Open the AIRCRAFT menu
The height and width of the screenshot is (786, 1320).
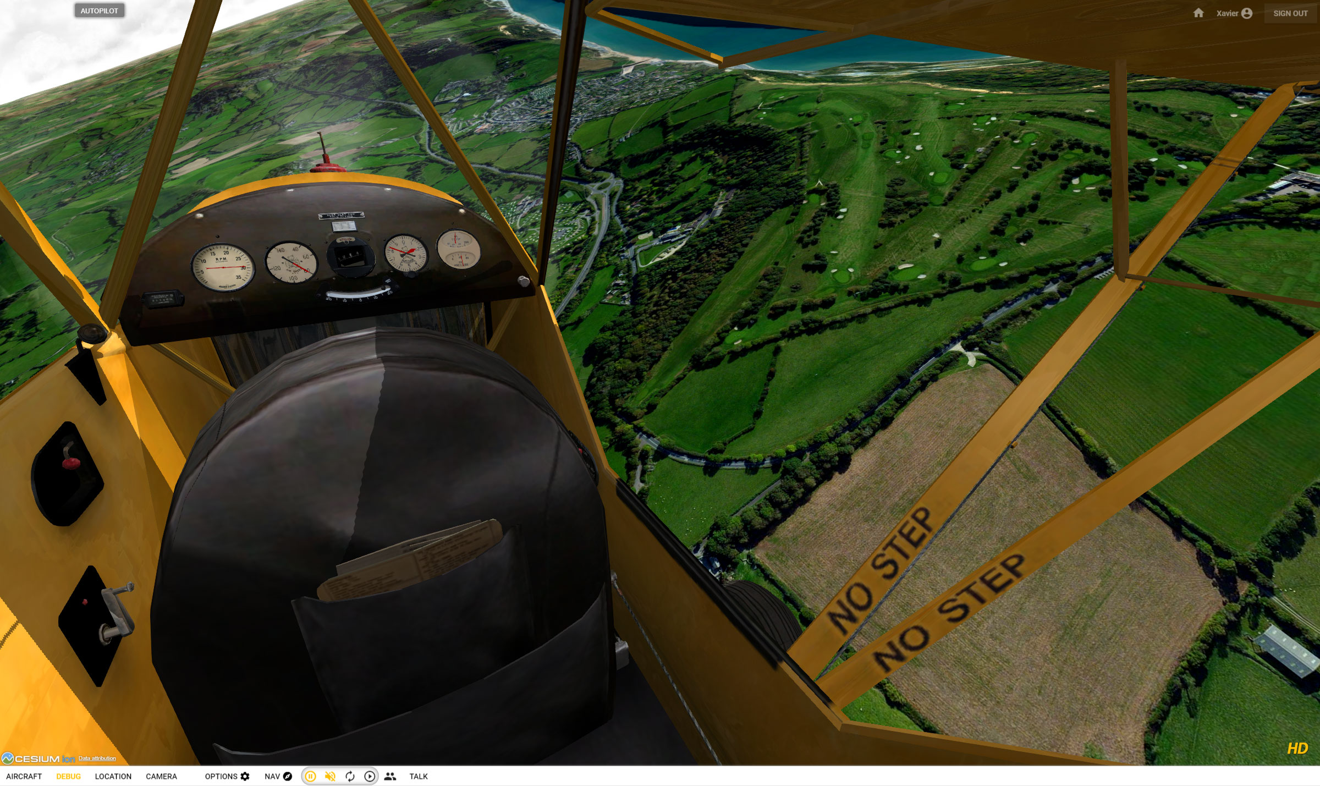pyautogui.click(x=24, y=776)
